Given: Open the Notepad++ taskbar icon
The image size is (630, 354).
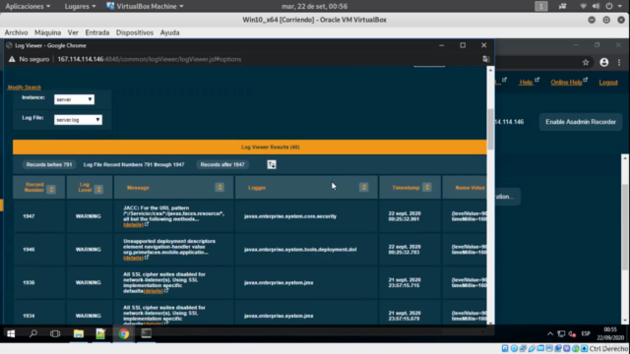Looking at the screenshot, I should [100, 333].
